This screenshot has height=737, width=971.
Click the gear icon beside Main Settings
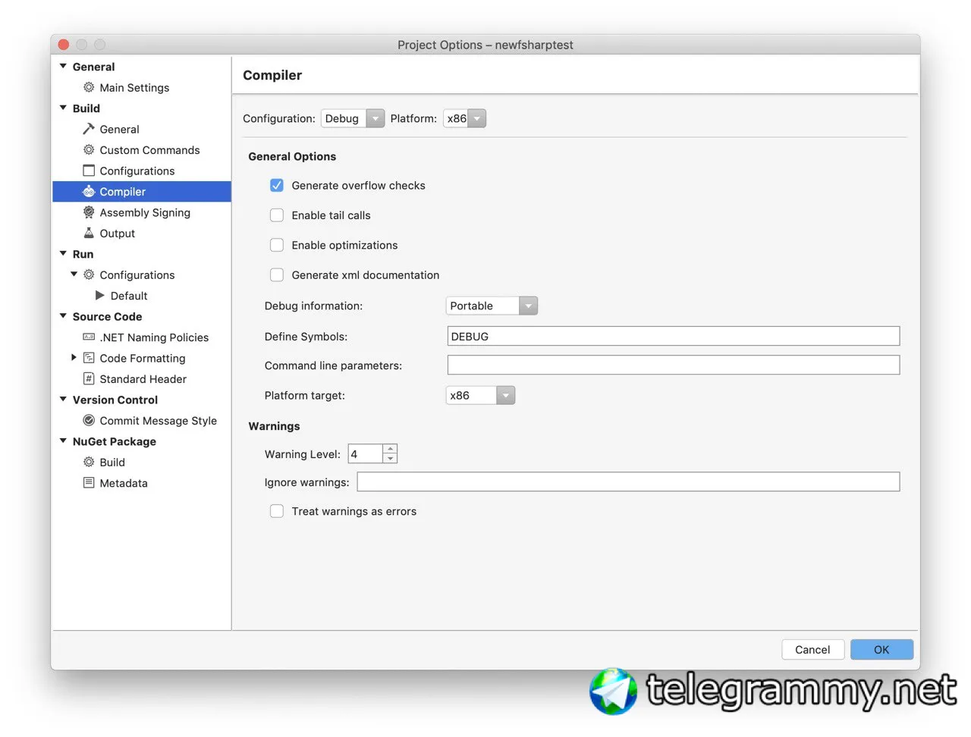pyautogui.click(x=89, y=87)
